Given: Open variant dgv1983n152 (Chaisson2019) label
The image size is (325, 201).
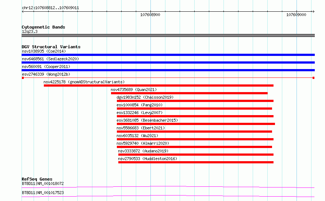Looking at the screenshot, I should (145, 97).
